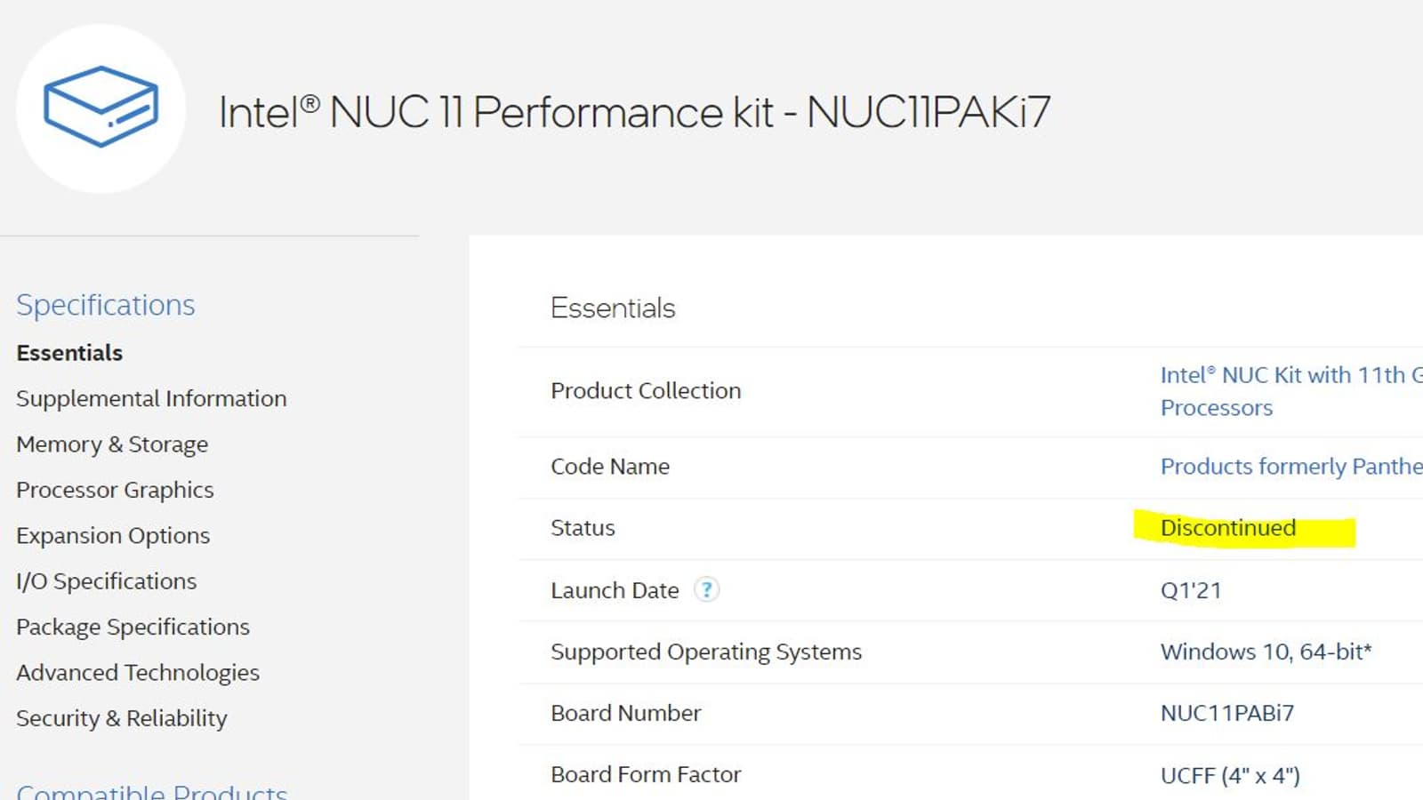This screenshot has height=800, width=1423.
Task: Open the Specifications section heading
Action: pos(105,305)
